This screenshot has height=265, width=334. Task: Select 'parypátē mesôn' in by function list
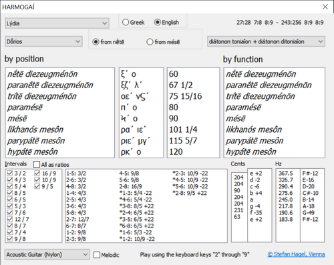point(255,141)
